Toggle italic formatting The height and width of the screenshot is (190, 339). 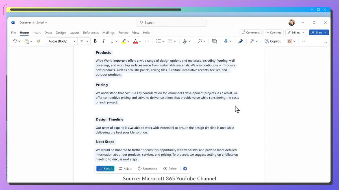[103, 41]
